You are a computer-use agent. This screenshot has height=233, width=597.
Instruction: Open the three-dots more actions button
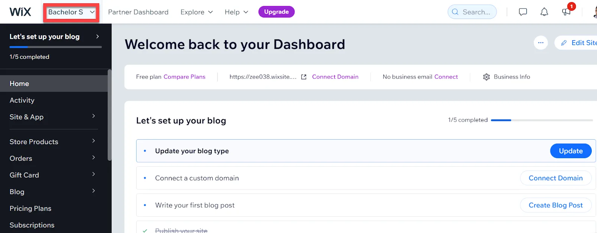[541, 43]
